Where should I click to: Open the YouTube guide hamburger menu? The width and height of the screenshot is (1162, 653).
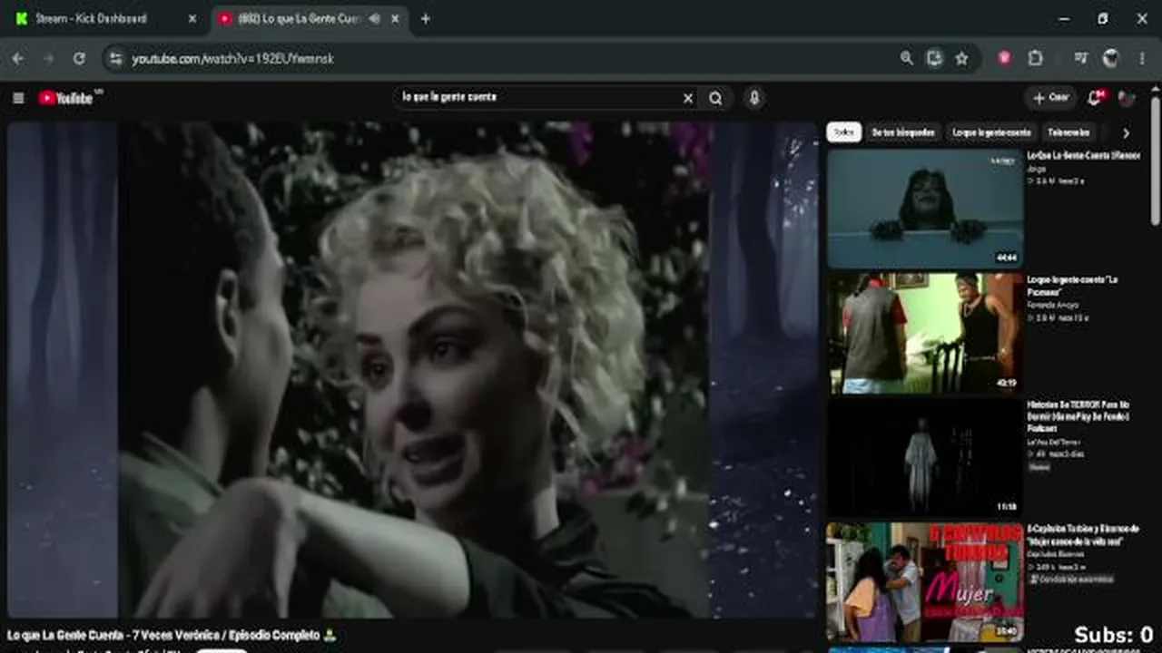[18, 98]
